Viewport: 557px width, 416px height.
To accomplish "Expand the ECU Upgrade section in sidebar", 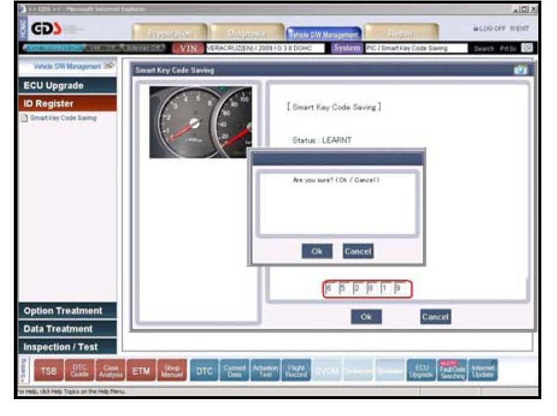I will point(67,85).
